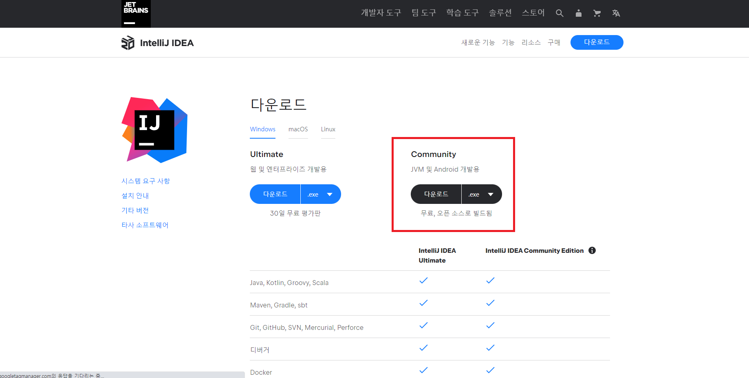Image resolution: width=749 pixels, height=378 pixels.
Task: Go to 구매 page
Action: pyautogui.click(x=554, y=42)
